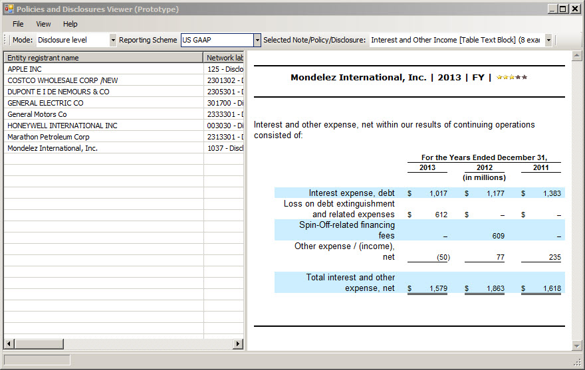585x370 pixels.
Task: Click the 2333301 network cell for General Motors
Action: [224, 114]
